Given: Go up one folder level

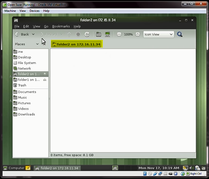Looking at the screenshot, I should (69, 34).
